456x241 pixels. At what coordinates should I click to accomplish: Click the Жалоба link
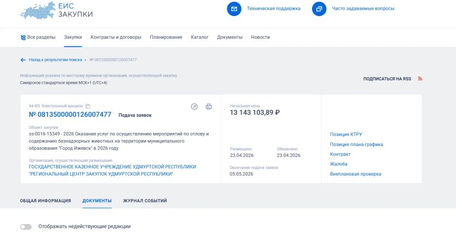[339, 164]
